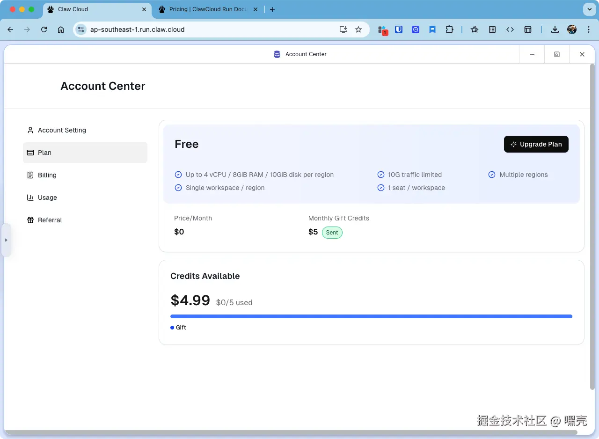Click the gift icon beside Referral
Screen dimensions: 599x439
[x=30, y=220]
